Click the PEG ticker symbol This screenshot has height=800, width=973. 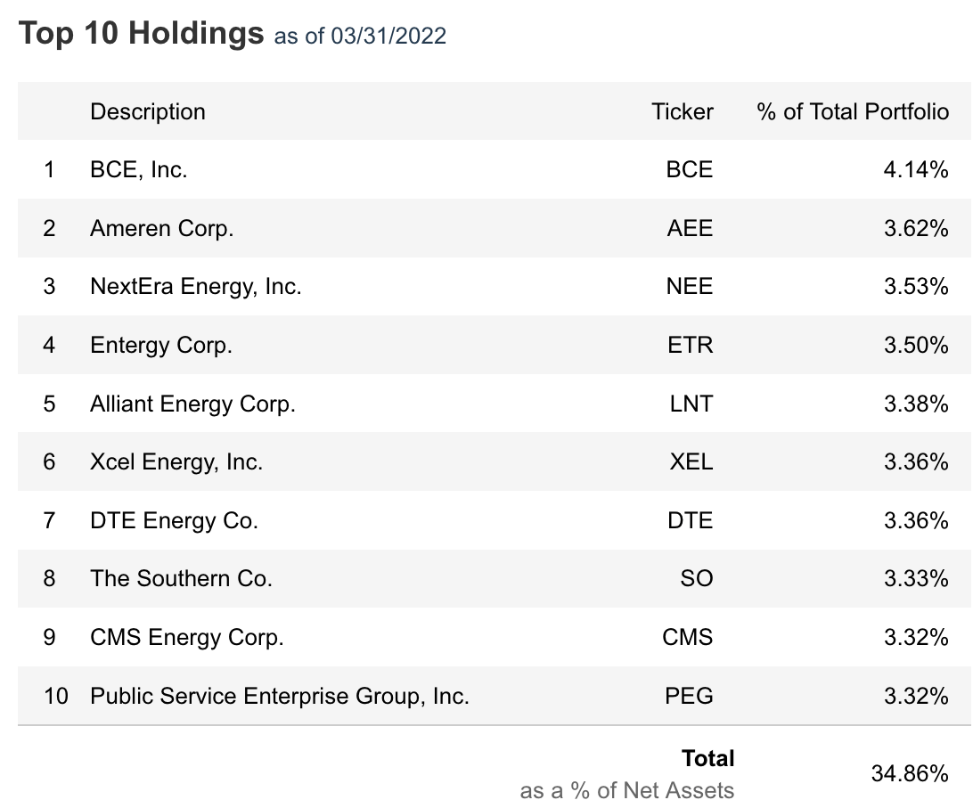coord(689,696)
